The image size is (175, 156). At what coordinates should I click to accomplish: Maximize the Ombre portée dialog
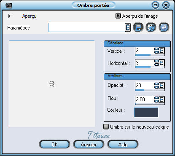point(155,5)
